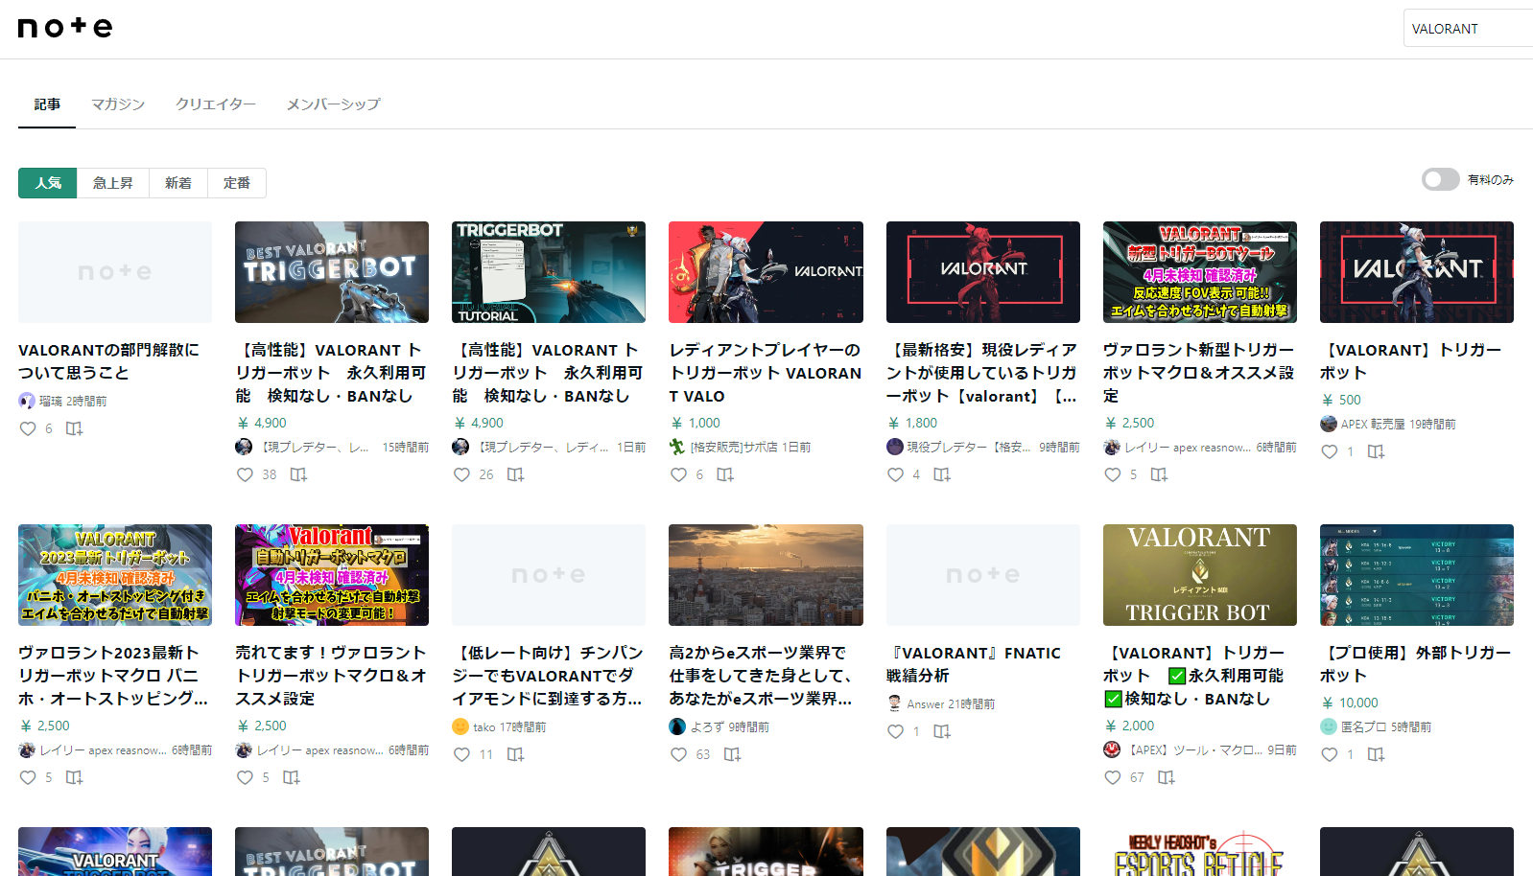Open the TRIGGERBOT TUTORIAL thumbnail
Screen dimensions: 1533x876
coord(549,272)
